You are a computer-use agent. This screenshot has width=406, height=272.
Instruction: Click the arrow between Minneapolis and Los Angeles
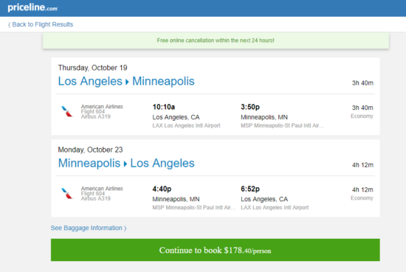pyautogui.click(x=125, y=164)
